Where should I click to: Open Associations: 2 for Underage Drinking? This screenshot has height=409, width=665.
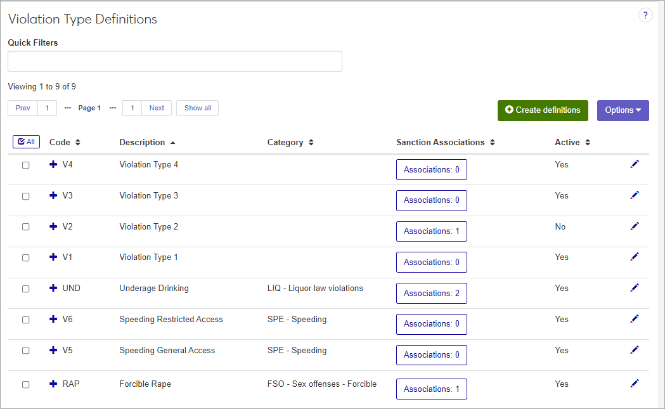click(x=431, y=294)
